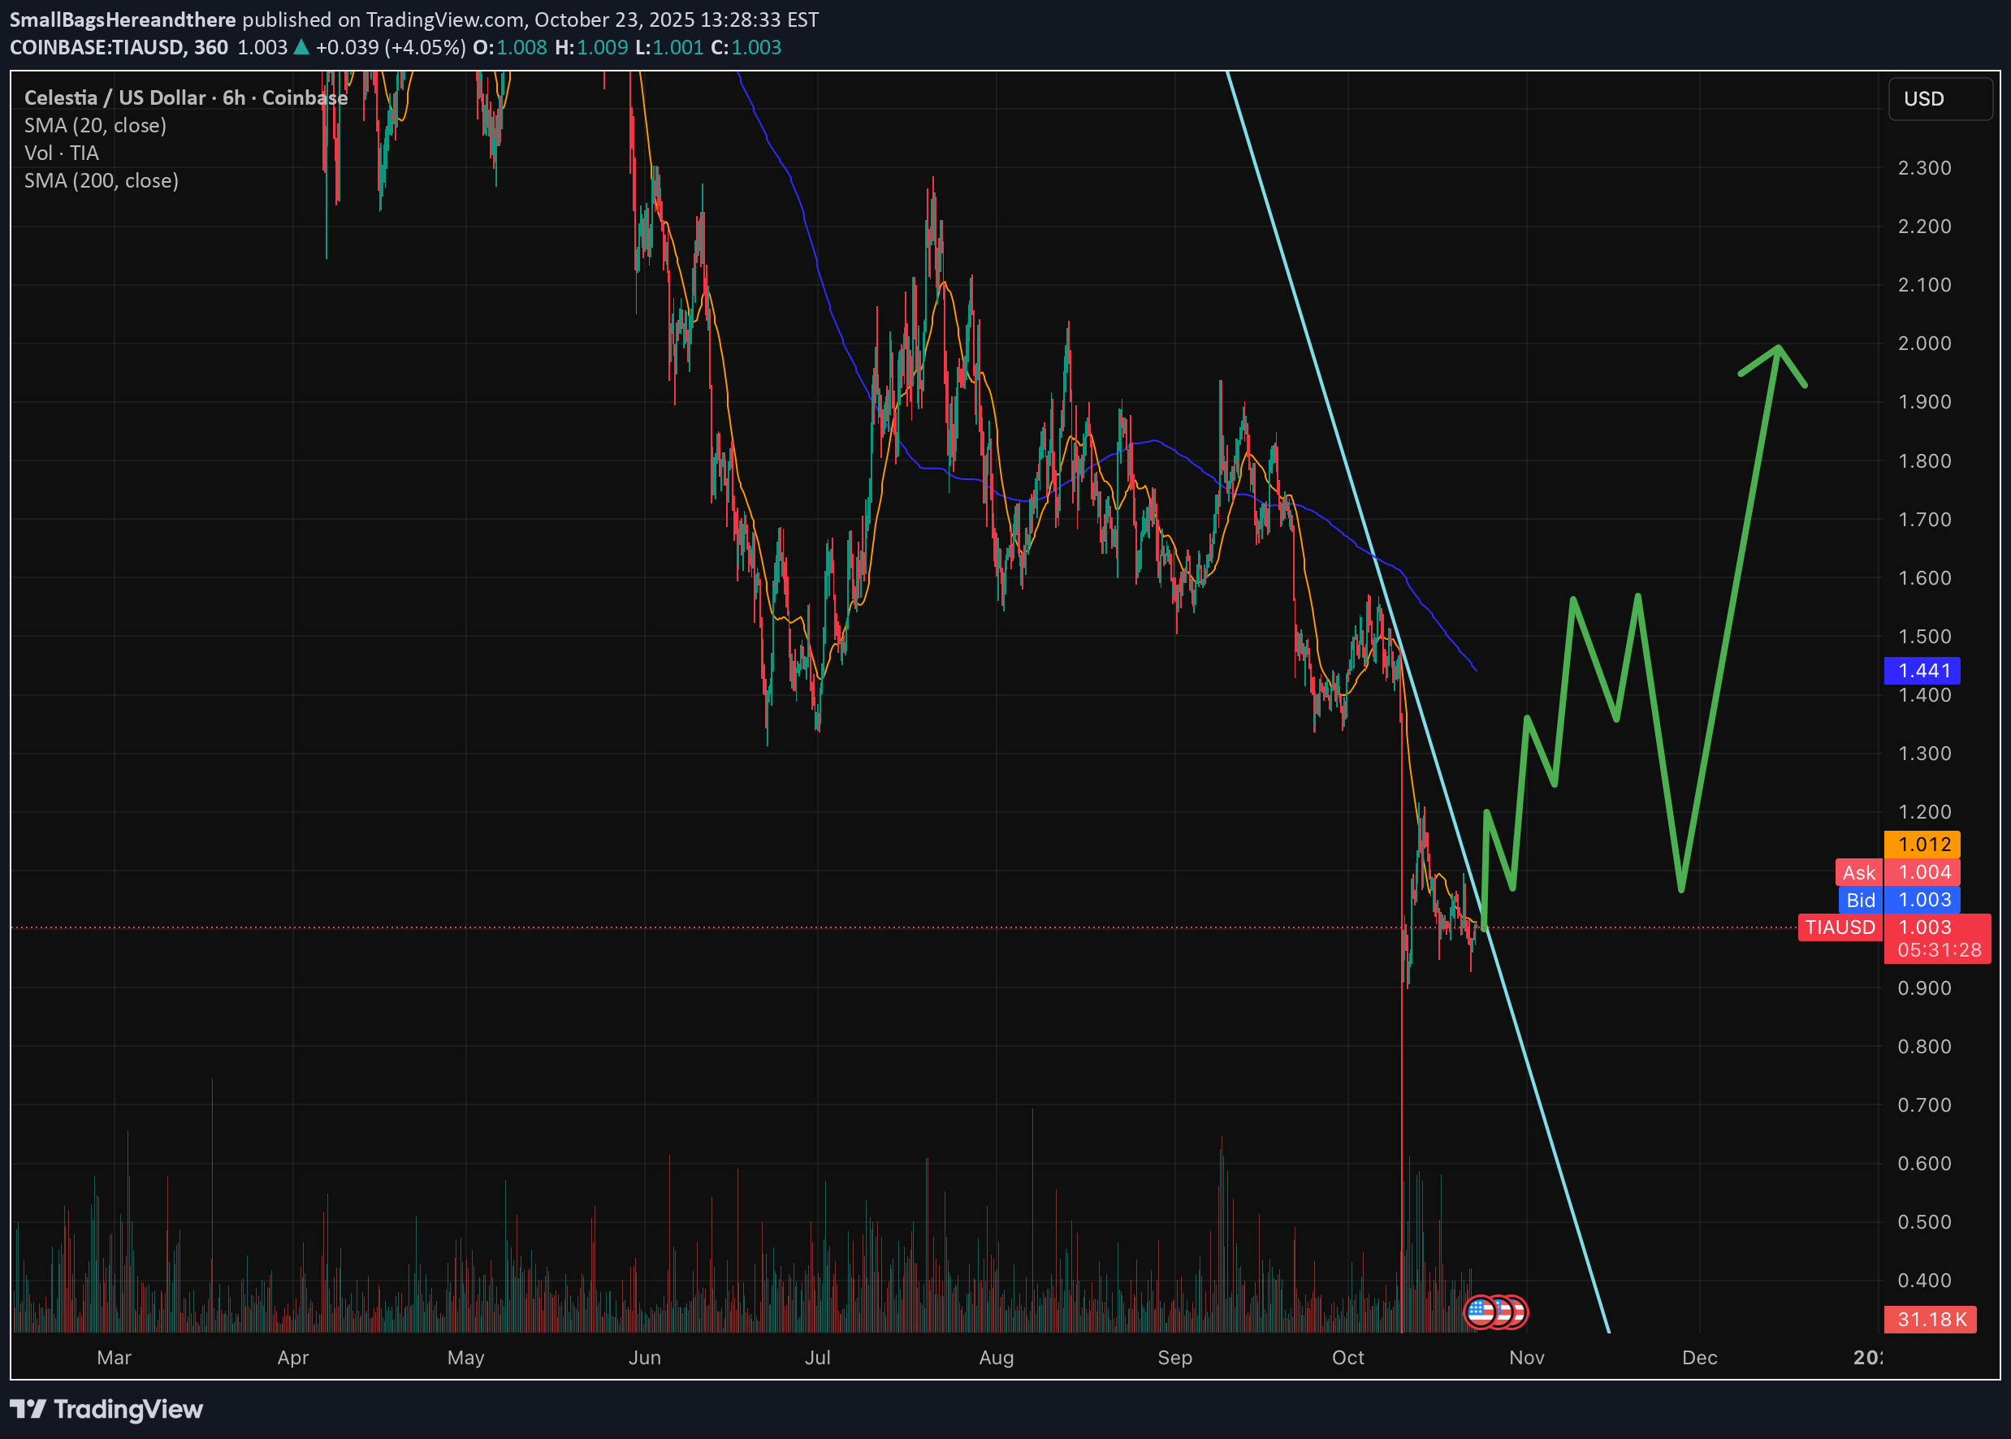Image resolution: width=2011 pixels, height=1439 pixels.
Task: Click the SmallBagsHereandthere author name
Action: pyautogui.click(x=123, y=19)
